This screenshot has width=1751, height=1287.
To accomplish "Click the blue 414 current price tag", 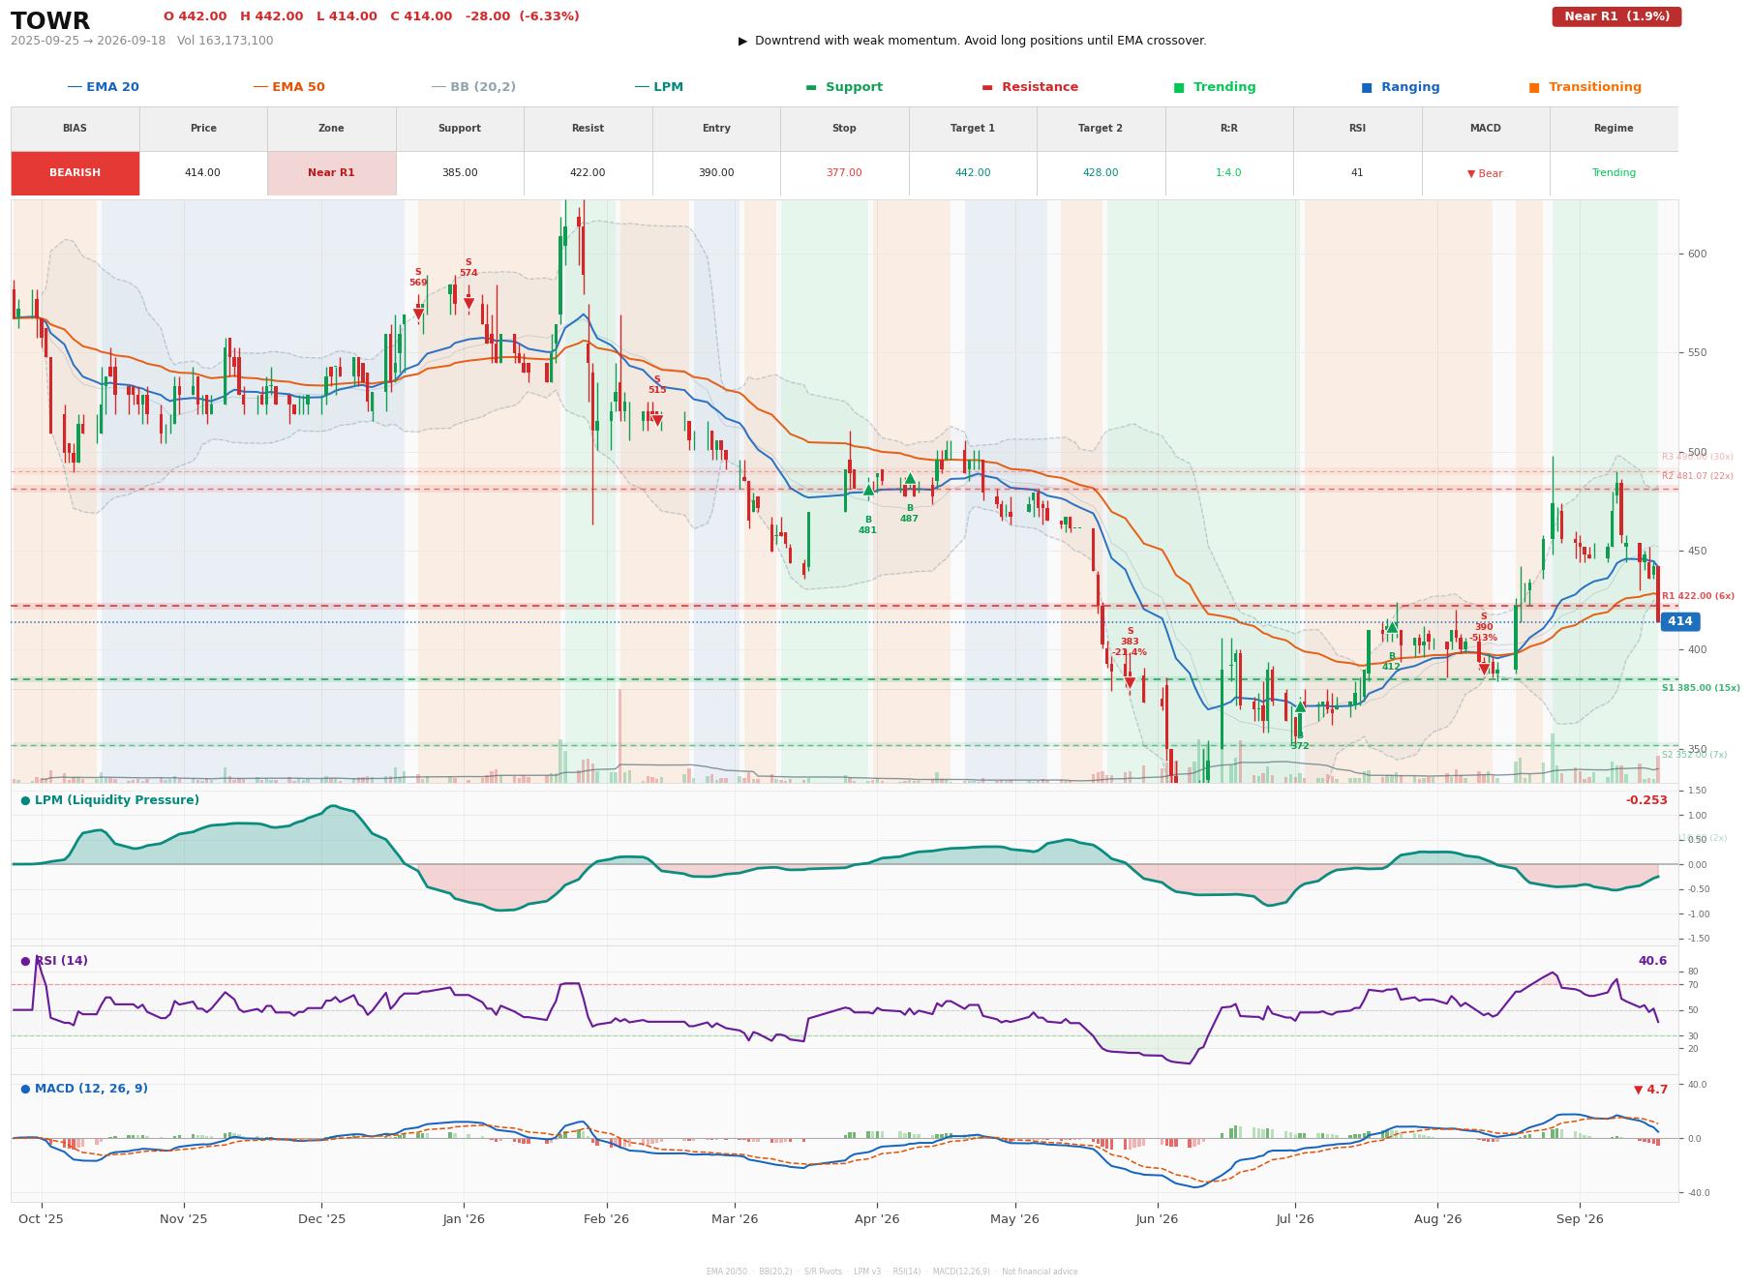I will click(1680, 622).
